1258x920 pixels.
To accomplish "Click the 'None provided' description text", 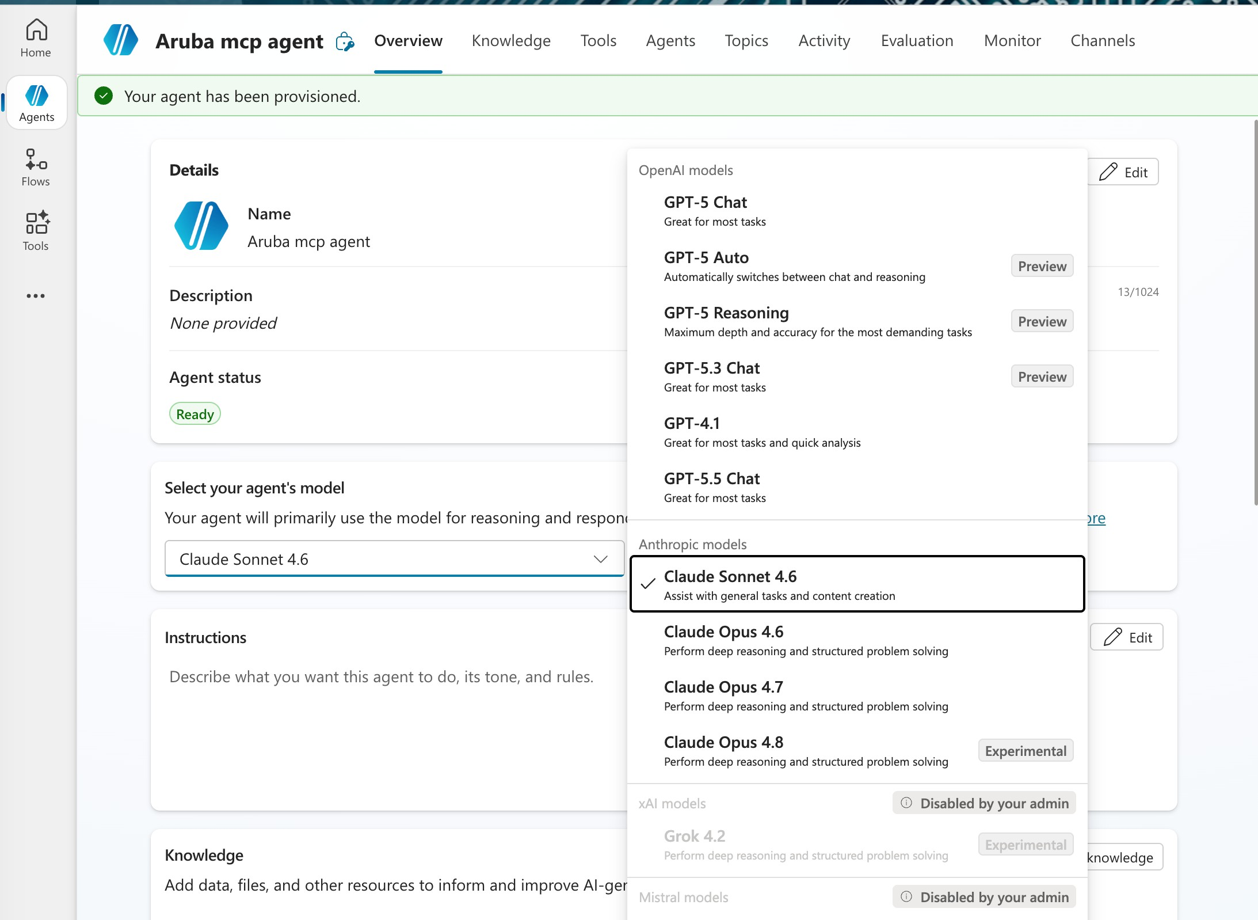I will (223, 323).
